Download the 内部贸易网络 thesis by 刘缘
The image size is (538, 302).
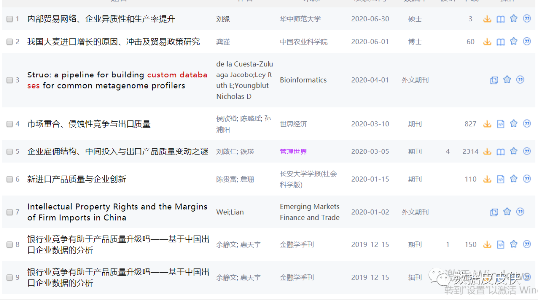tap(487, 19)
